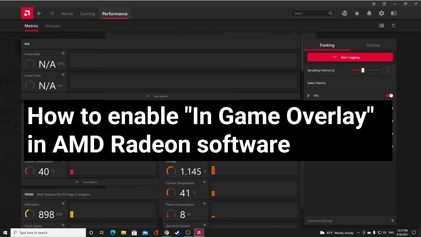Click the magnifier in the search box
The height and width of the screenshot is (237, 421).
(331, 13)
